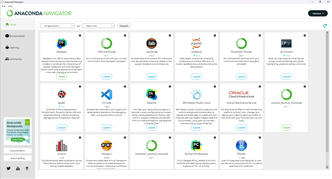Install console_shortcut_miniconda
332x179 pixels.
tap(286, 128)
